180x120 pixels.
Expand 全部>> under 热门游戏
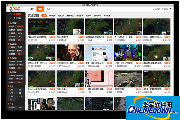point(20,40)
